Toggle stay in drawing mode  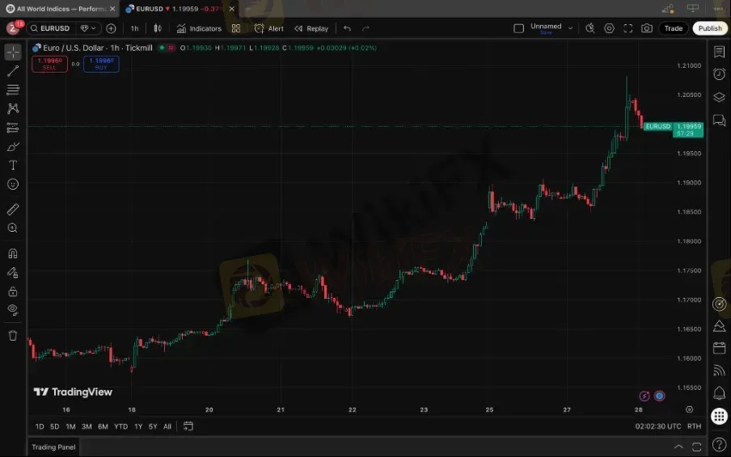point(13,273)
